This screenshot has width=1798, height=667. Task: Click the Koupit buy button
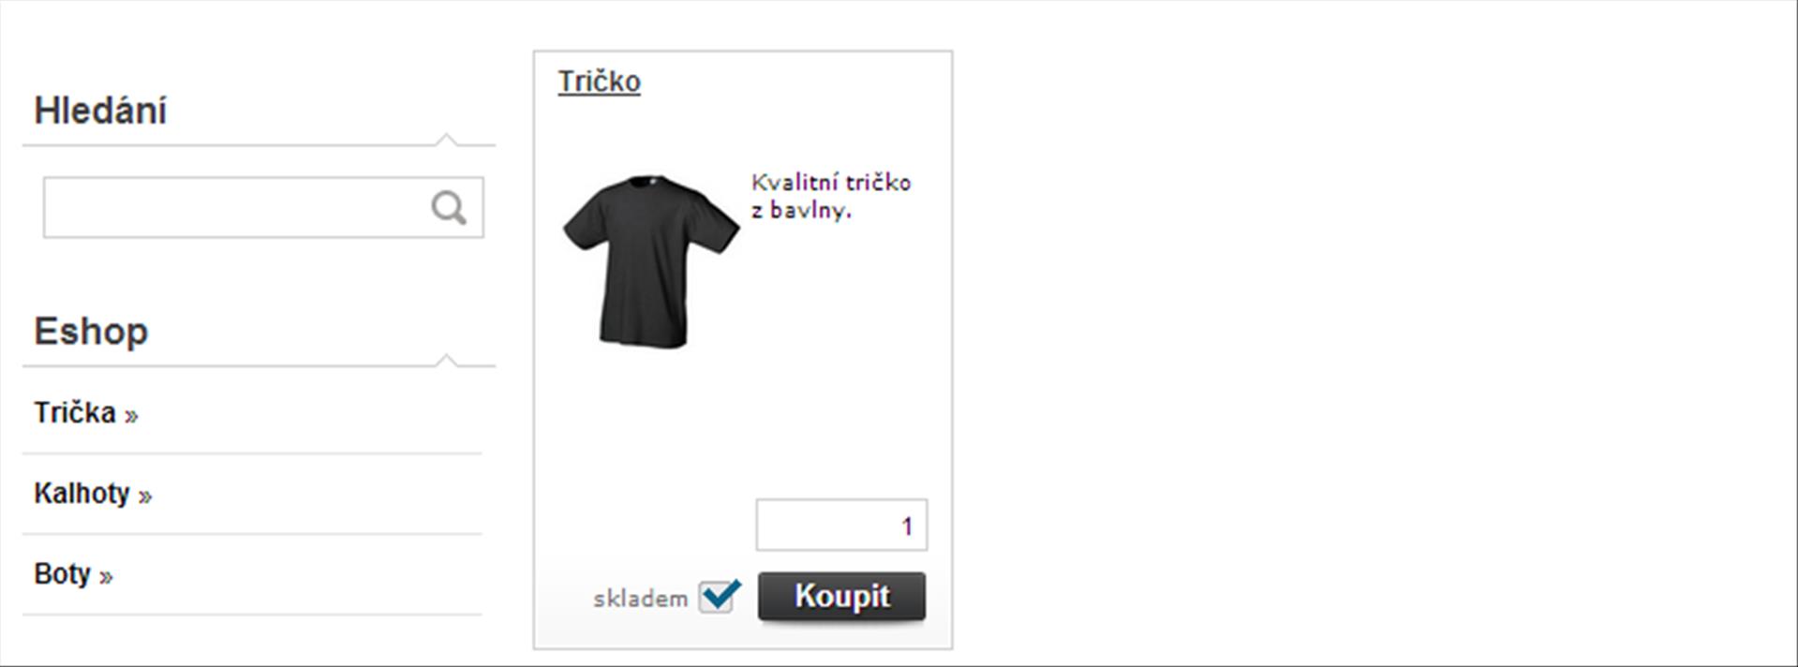[841, 597]
